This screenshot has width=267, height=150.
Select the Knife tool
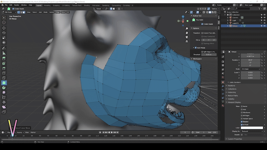pos(4,78)
